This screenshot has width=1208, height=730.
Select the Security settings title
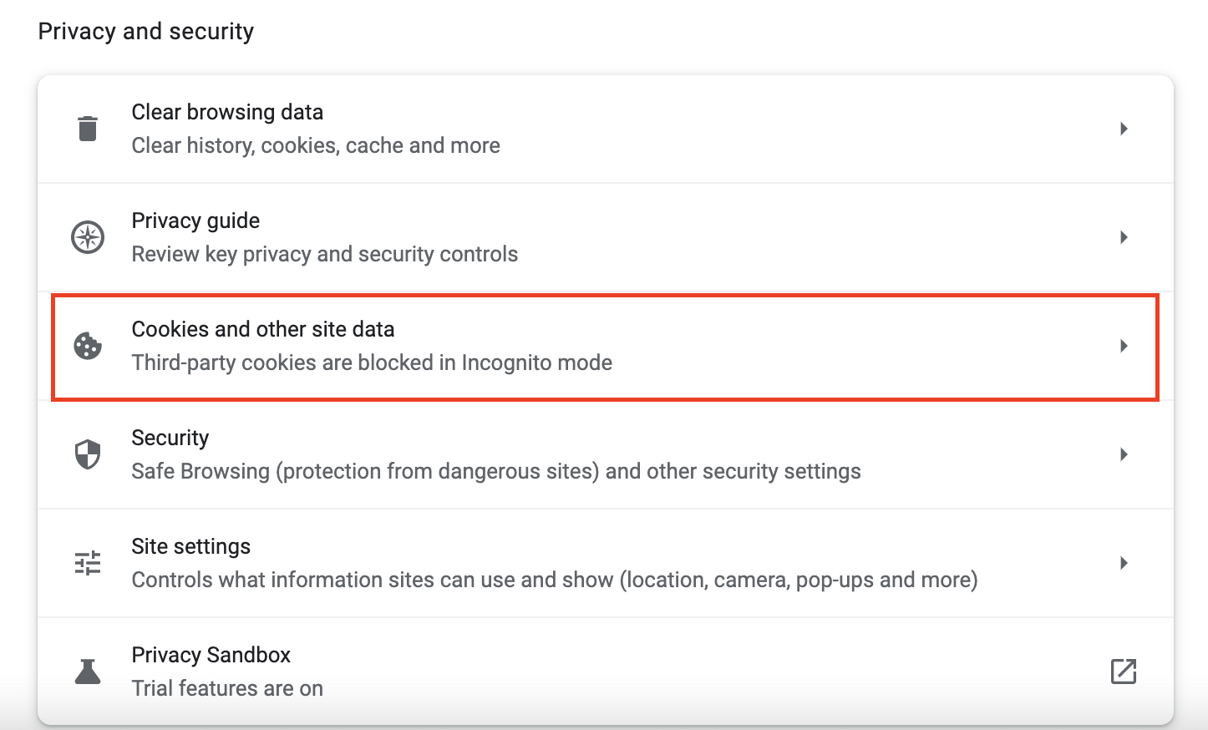170,438
